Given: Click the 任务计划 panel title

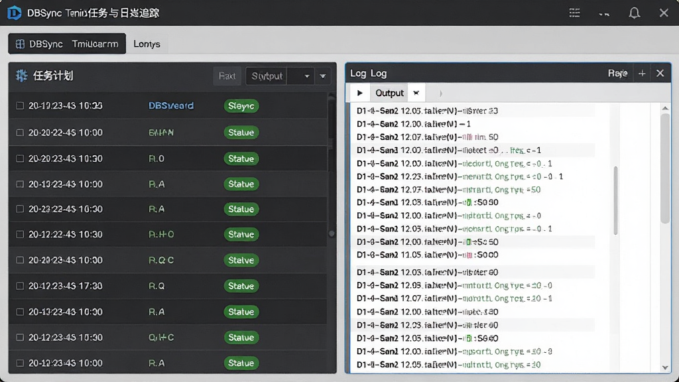Looking at the screenshot, I should [x=53, y=76].
